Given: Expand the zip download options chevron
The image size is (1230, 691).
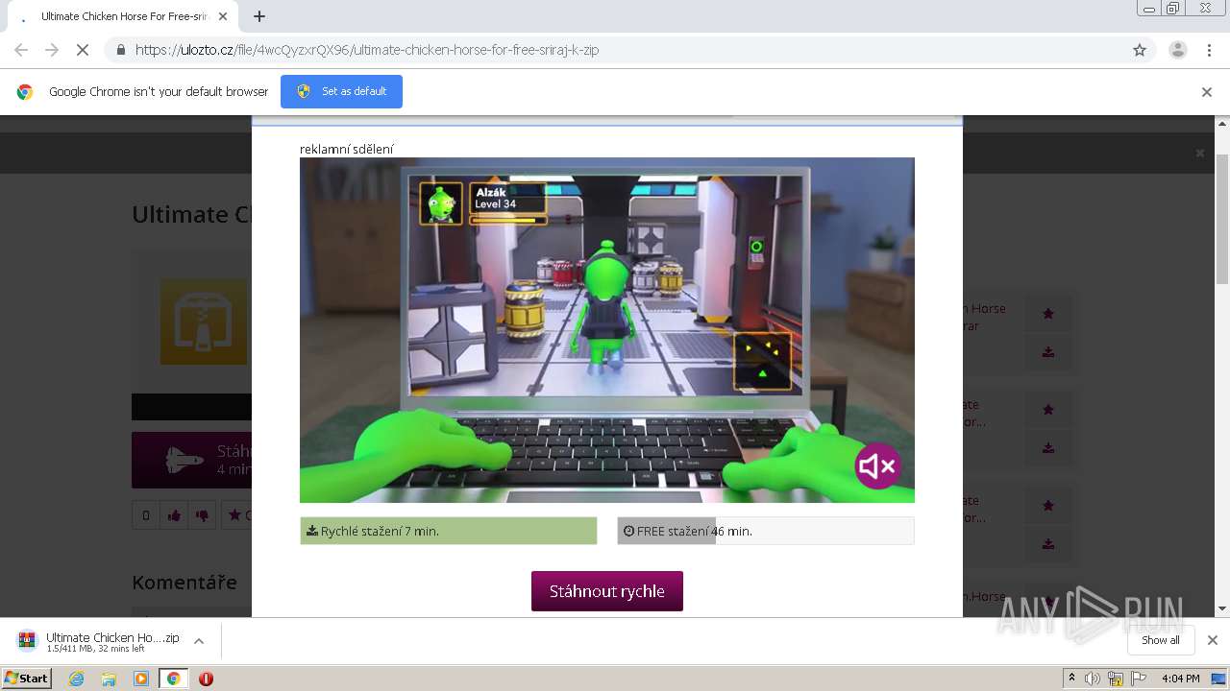Looking at the screenshot, I should 199,641.
